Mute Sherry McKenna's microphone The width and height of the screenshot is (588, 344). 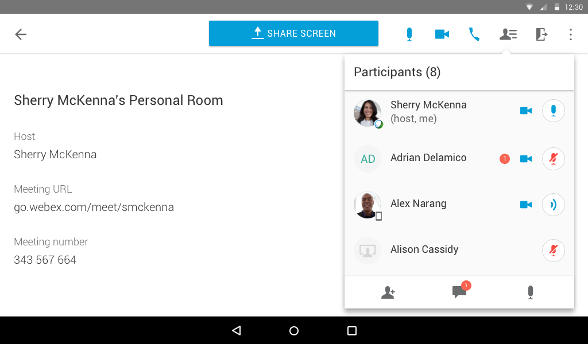point(553,111)
